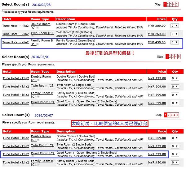Open Tune Hotel - klia2 link in 2016/02/07 Quad Room row
Screen dimensions: 186x169
tap(16, 154)
